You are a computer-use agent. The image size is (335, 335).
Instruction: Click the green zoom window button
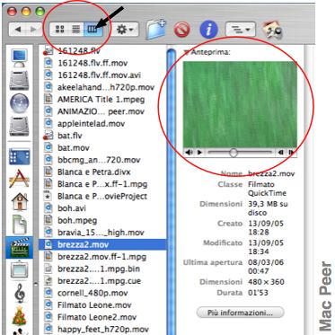tap(40, 12)
